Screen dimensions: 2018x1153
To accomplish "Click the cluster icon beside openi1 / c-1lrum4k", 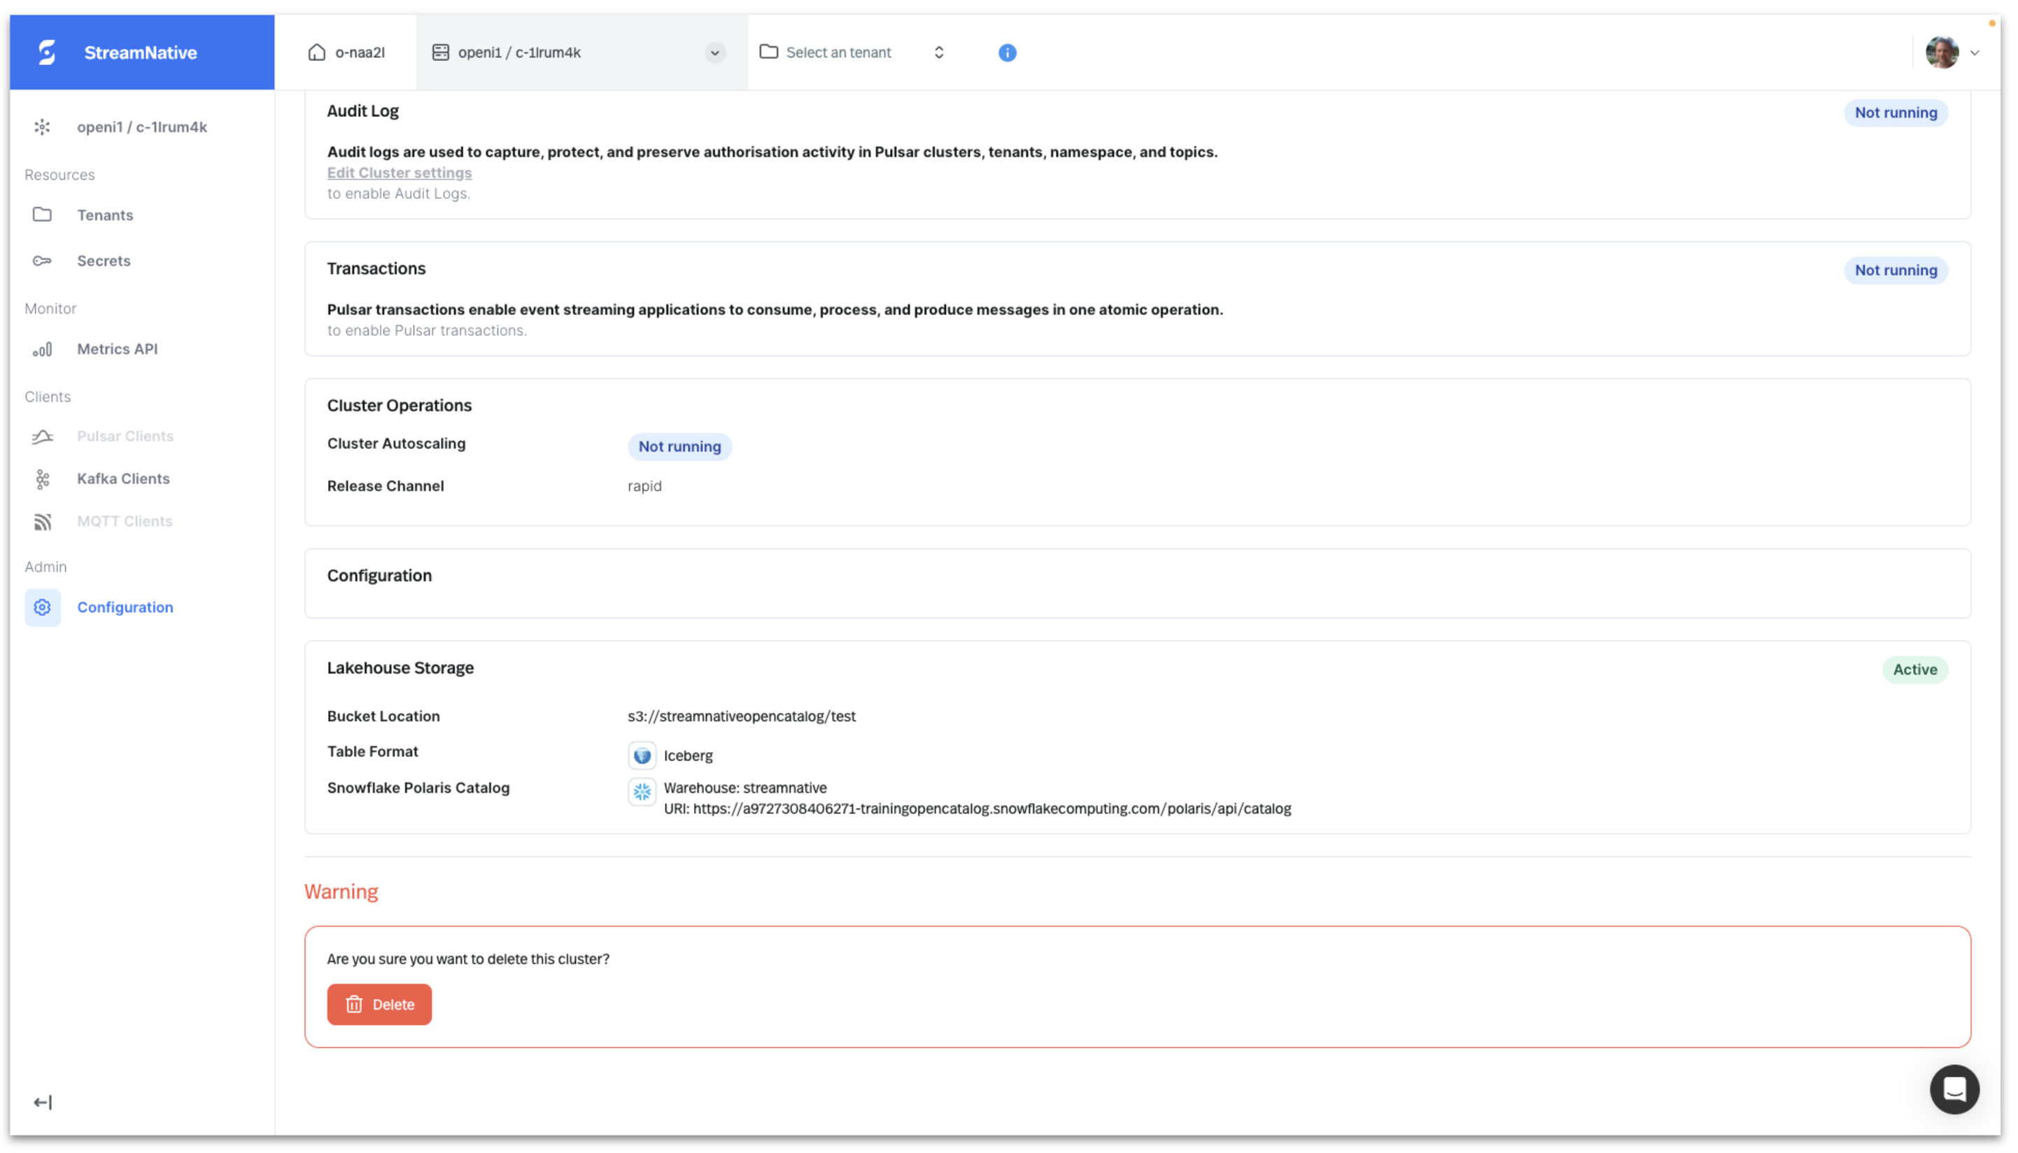I will [42, 127].
